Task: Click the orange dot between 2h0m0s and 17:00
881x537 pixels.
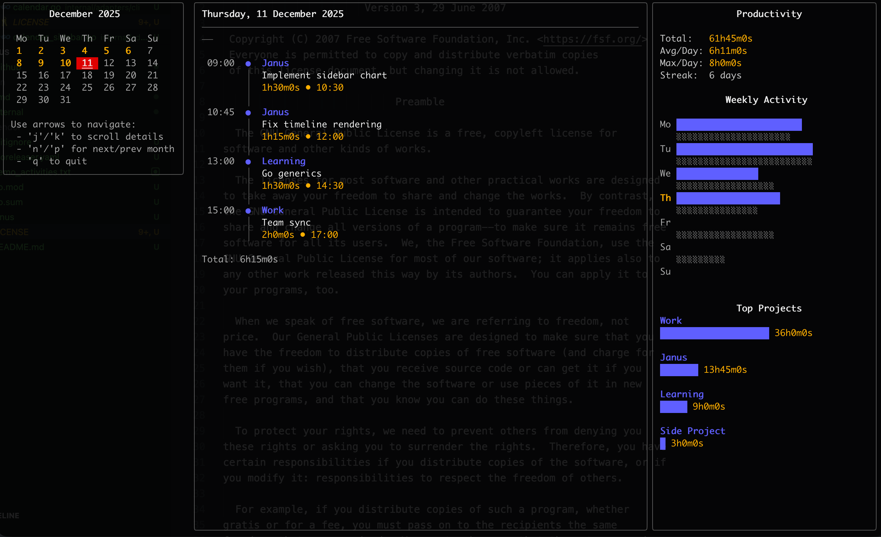Action: point(303,235)
